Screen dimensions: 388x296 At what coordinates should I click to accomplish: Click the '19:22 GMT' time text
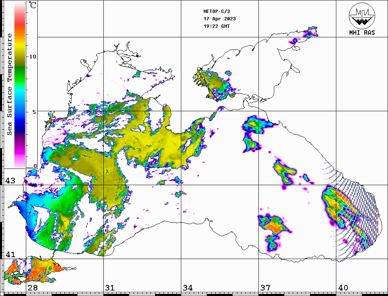pyautogui.click(x=217, y=26)
